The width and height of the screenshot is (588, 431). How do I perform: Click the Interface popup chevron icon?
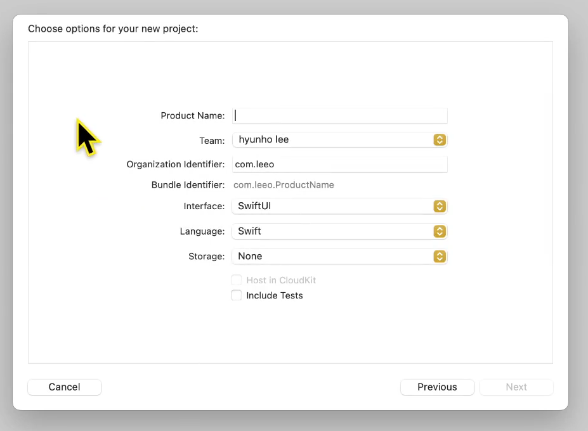[x=440, y=206]
